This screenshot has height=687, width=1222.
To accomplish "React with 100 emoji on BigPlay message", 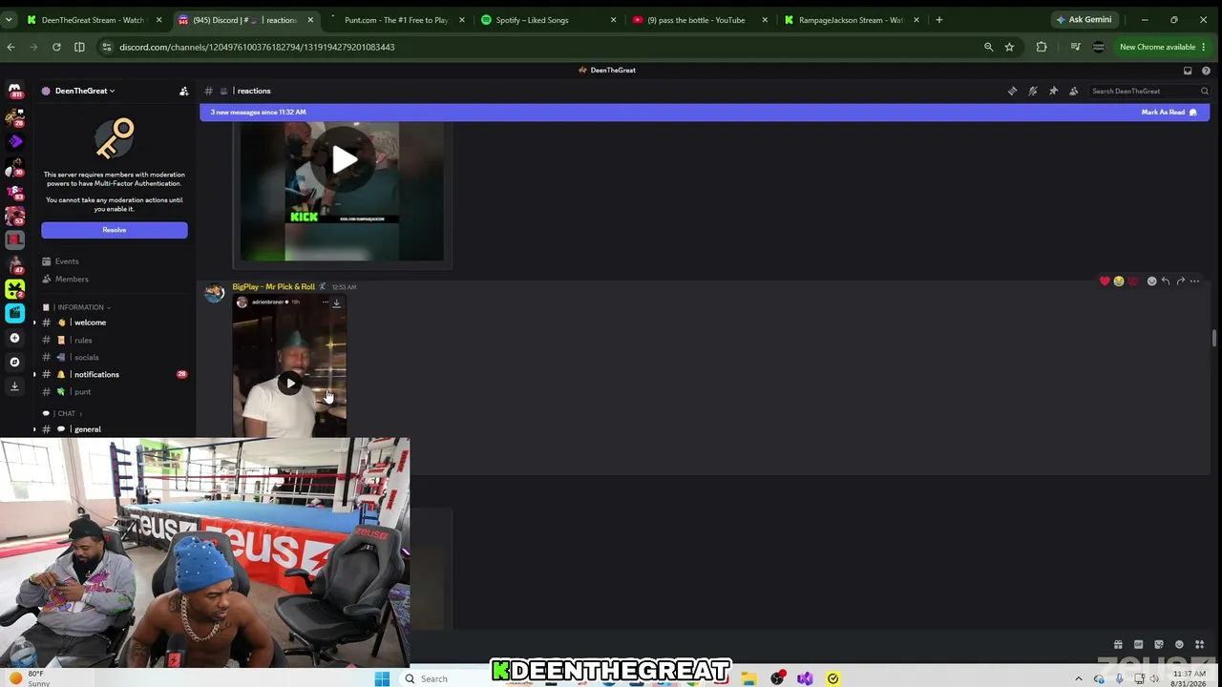I will [x=1133, y=281].
